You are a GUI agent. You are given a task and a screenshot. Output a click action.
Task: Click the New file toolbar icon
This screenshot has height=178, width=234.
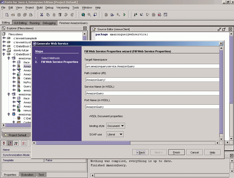point(7,15)
